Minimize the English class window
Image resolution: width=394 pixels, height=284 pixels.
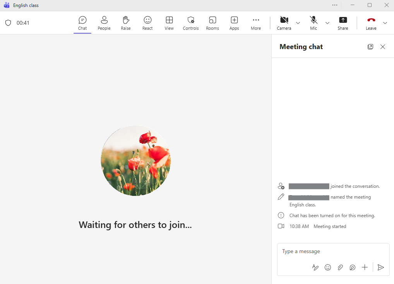(x=353, y=5)
